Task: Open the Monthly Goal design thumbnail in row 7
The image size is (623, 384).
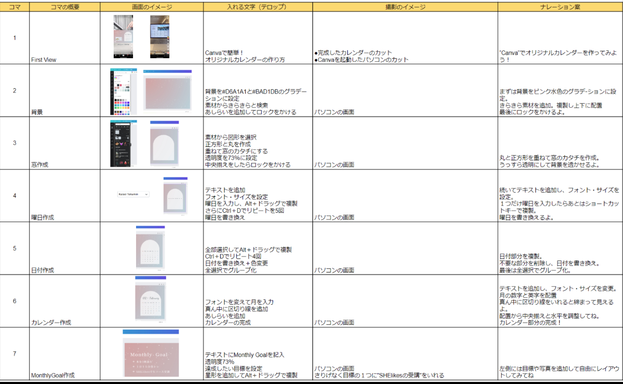Action: [x=151, y=353]
